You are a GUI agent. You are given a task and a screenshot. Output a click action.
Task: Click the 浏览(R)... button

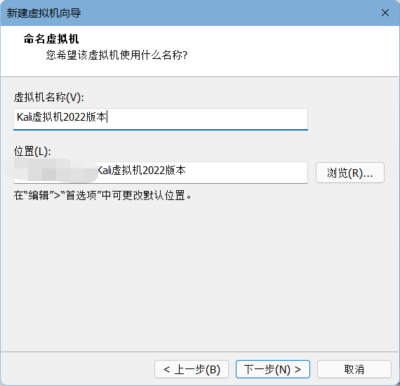click(x=349, y=173)
